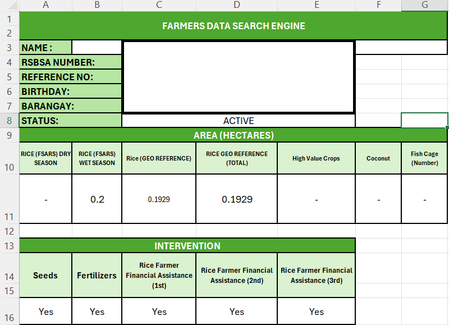Click the Fertilizers heading cell
The image size is (449, 325).
pos(97,275)
